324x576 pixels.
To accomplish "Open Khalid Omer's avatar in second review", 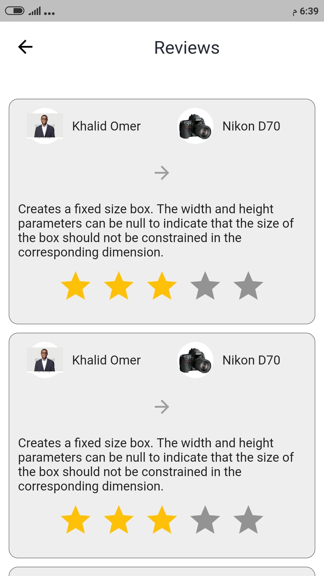I will [45, 360].
